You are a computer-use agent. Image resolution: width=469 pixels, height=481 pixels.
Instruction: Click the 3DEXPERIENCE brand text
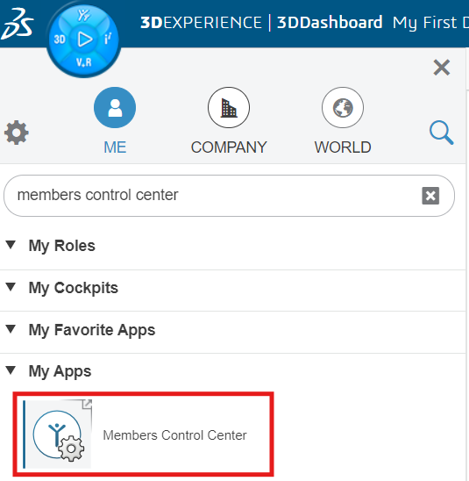(x=201, y=23)
